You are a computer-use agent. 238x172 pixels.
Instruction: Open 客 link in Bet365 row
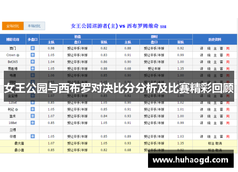click(x=221, y=62)
